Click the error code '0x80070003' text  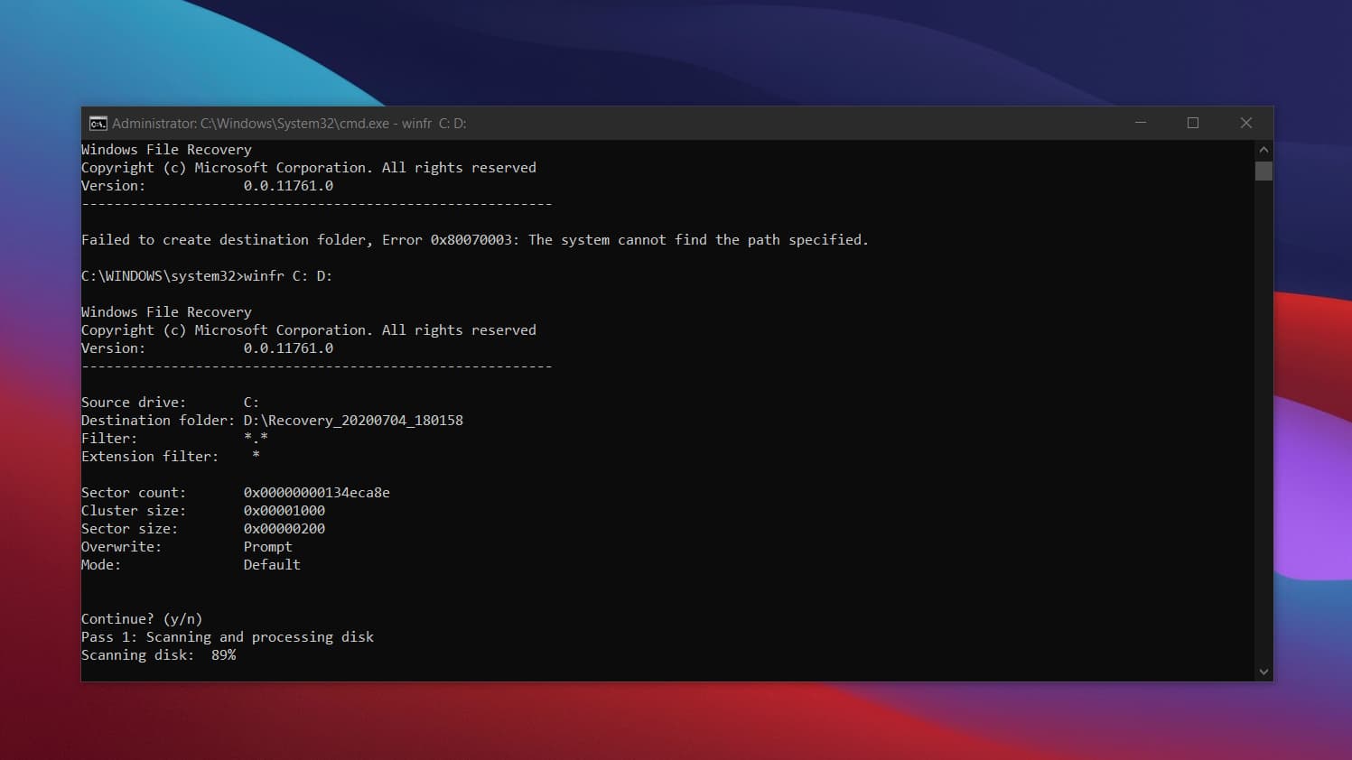(471, 240)
